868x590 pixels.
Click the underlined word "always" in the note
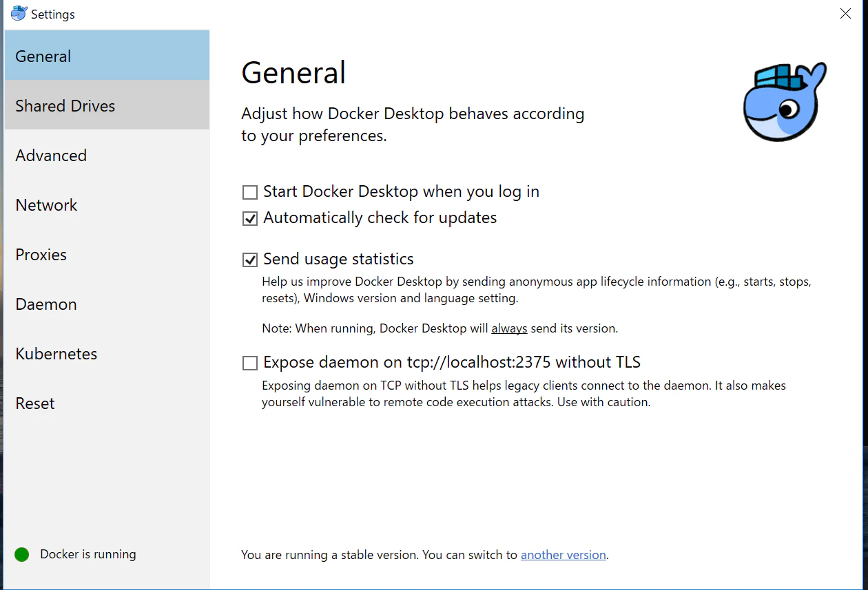click(509, 328)
